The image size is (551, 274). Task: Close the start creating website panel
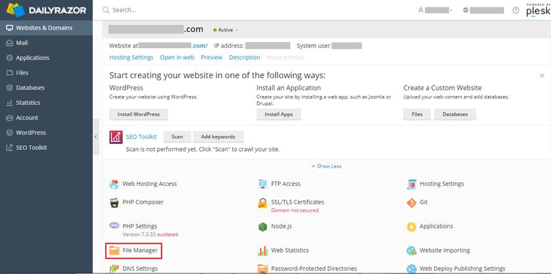click(x=542, y=76)
